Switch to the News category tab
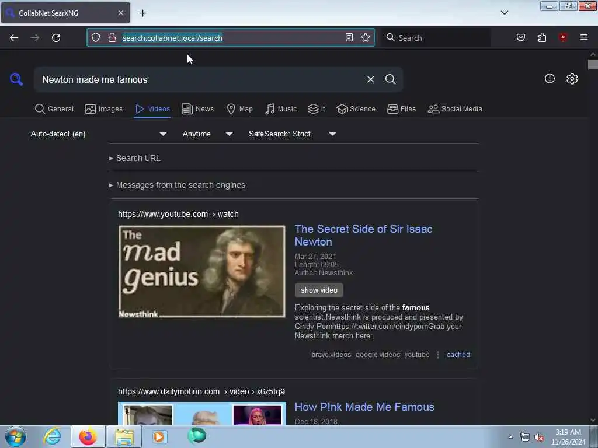The image size is (598, 448). click(197, 109)
